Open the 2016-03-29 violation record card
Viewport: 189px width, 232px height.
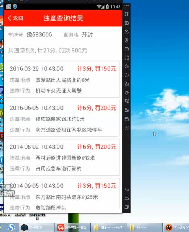tap(63, 79)
